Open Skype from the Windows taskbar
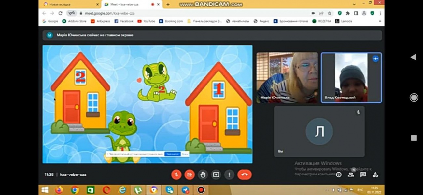 [x=169, y=190]
